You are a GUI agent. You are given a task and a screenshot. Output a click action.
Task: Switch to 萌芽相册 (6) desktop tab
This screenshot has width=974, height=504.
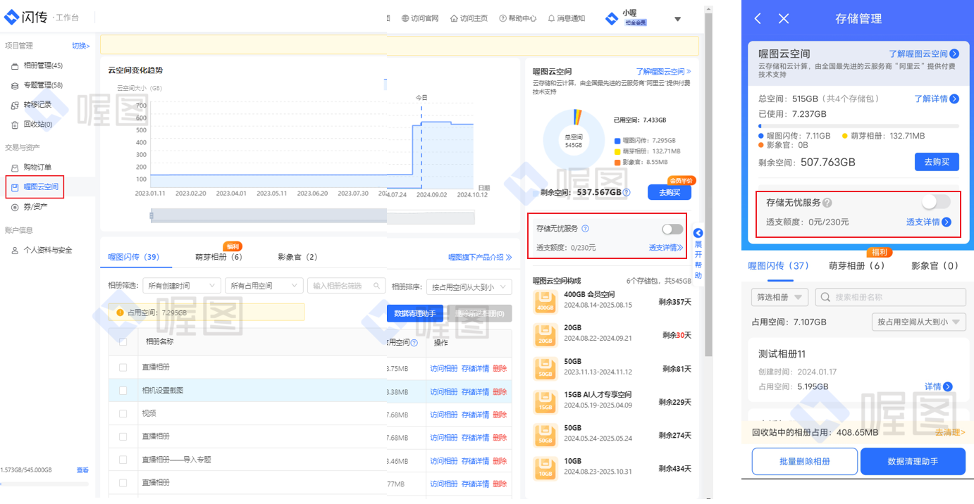click(x=218, y=258)
